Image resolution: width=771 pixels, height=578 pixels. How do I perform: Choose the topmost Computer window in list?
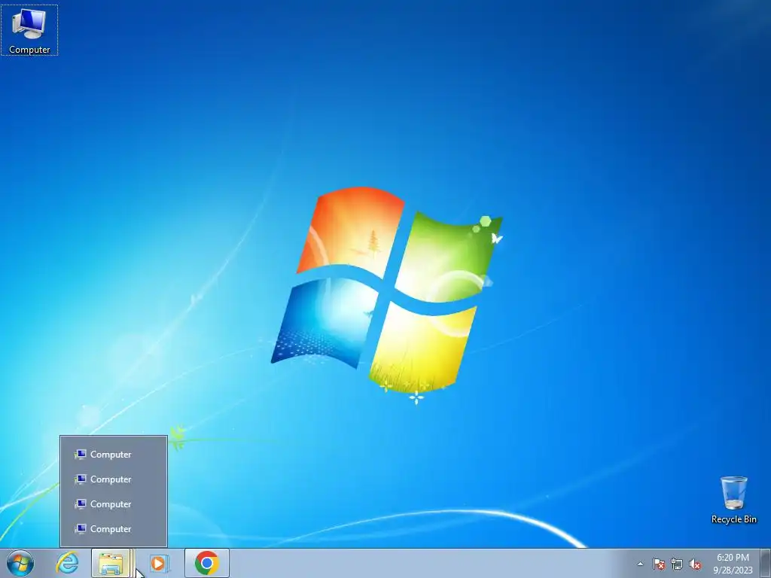tap(114, 454)
